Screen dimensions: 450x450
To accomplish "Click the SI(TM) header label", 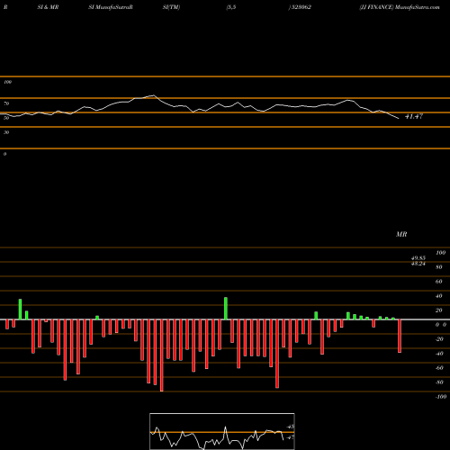I will (171, 7).
